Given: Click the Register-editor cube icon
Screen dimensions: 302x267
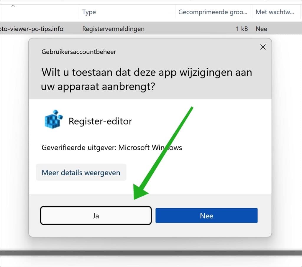Looking at the screenshot, I should click(x=54, y=120).
